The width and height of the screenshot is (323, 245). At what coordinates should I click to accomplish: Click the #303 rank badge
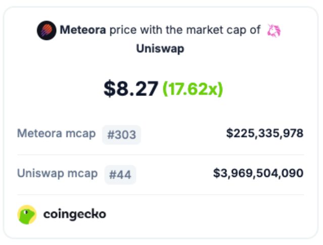click(121, 135)
